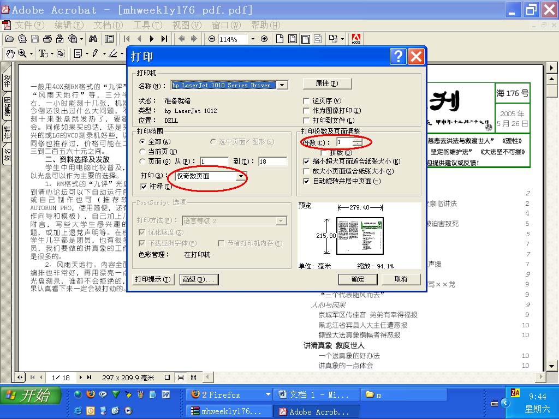Click the zoom in plus button
559x419 pixels.
point(264,39)
